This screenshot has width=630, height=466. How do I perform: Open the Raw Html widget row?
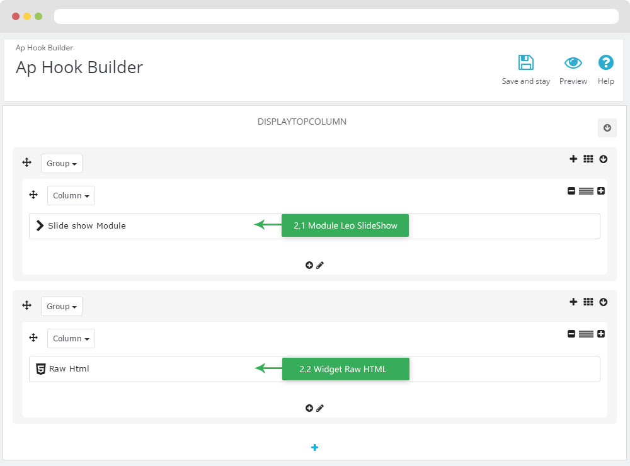point(314,369)
